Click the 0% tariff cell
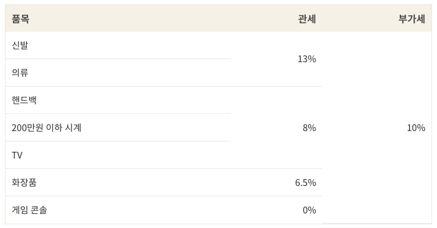The image size is (437, 228). (x=309, y=210)
